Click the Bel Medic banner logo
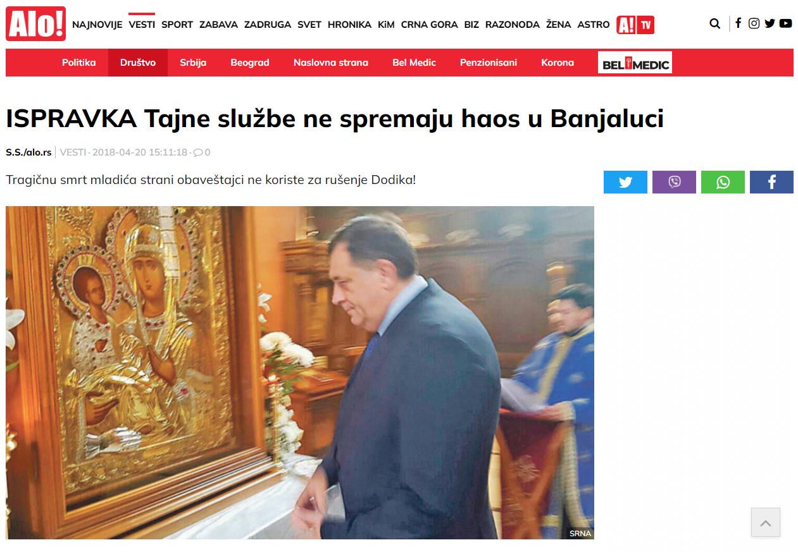This screenshot has height=552, width=798. (x=635, y=63)
